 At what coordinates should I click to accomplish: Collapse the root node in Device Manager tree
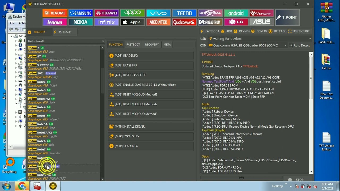click(x=11, y=36)
